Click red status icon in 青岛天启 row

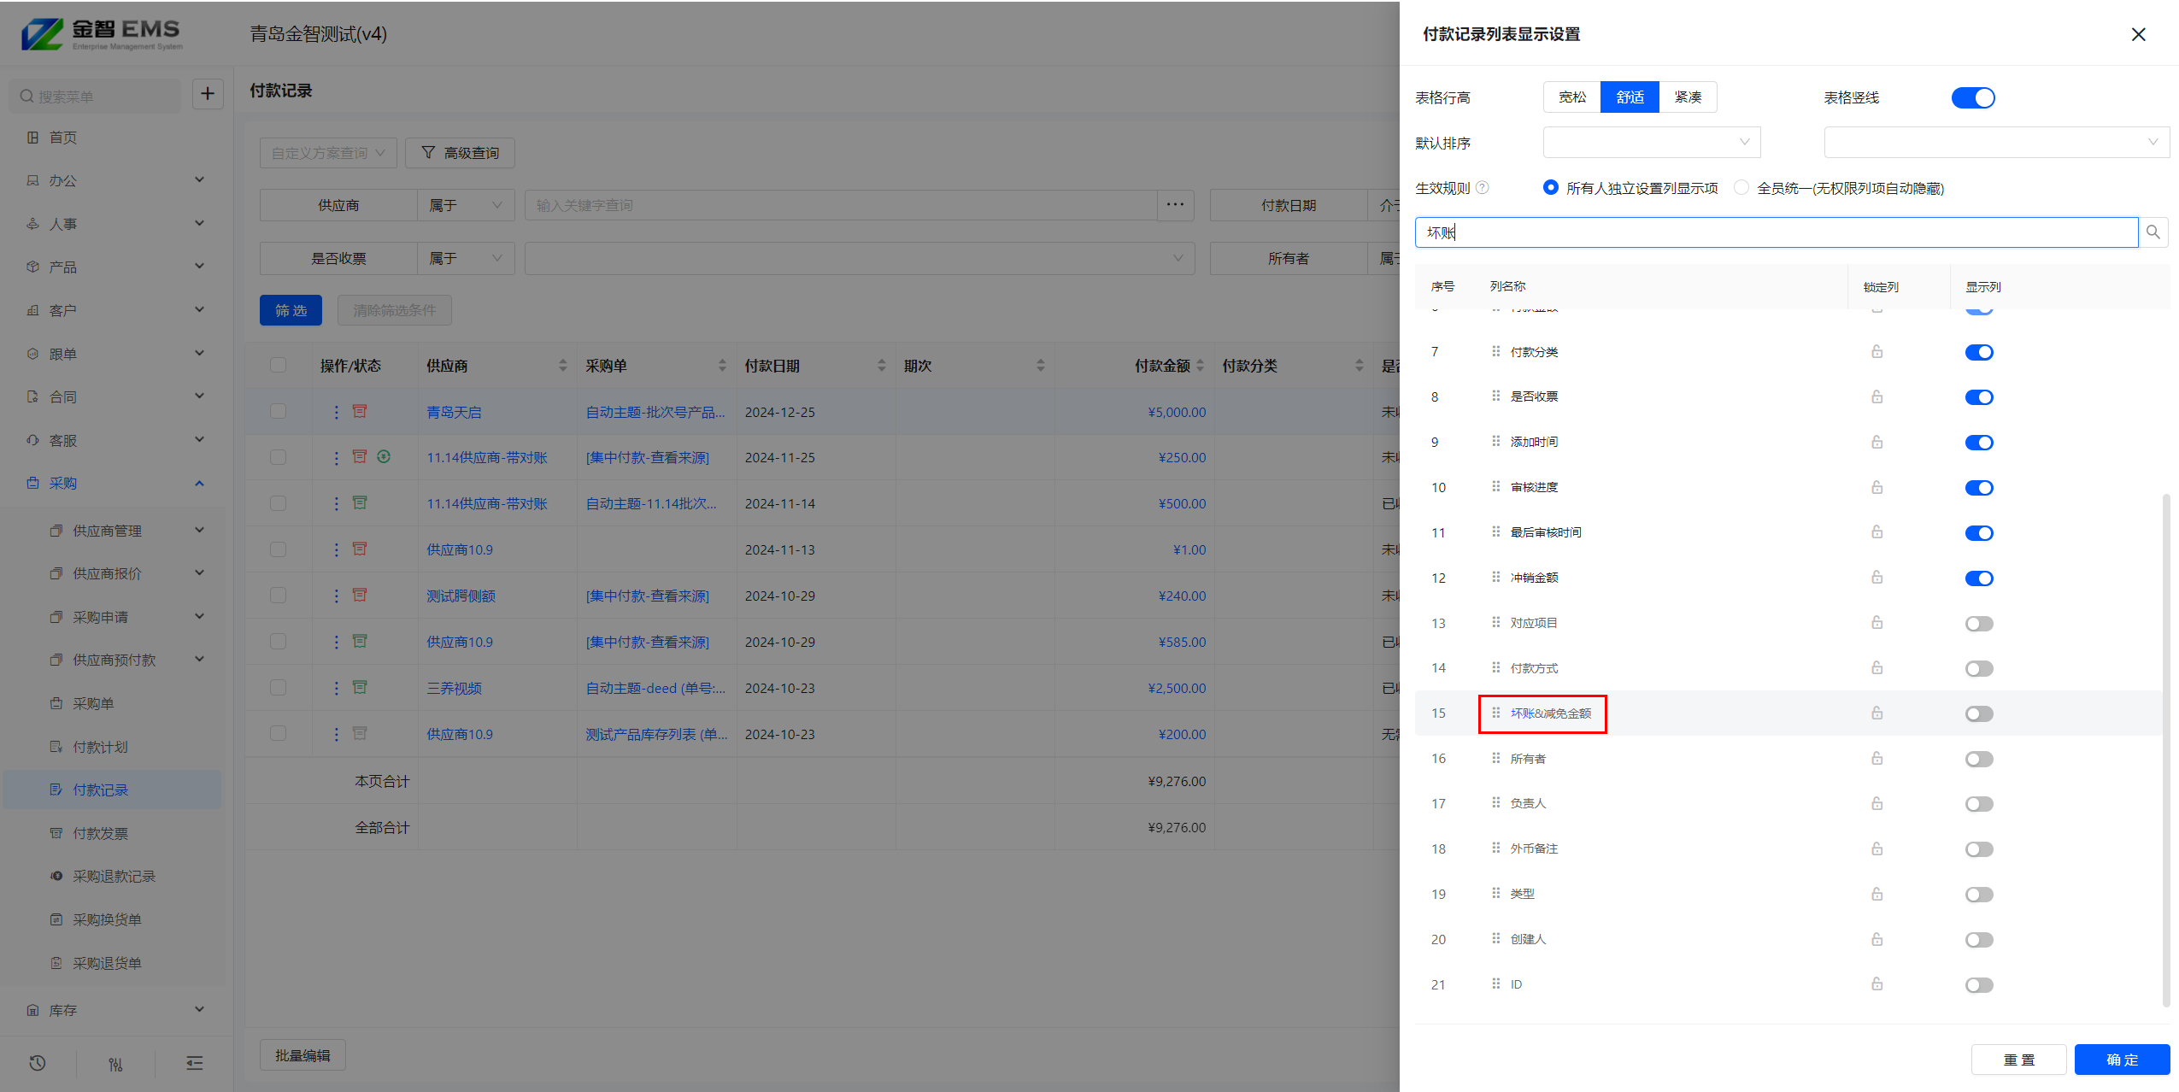click(x=360, y=411)
